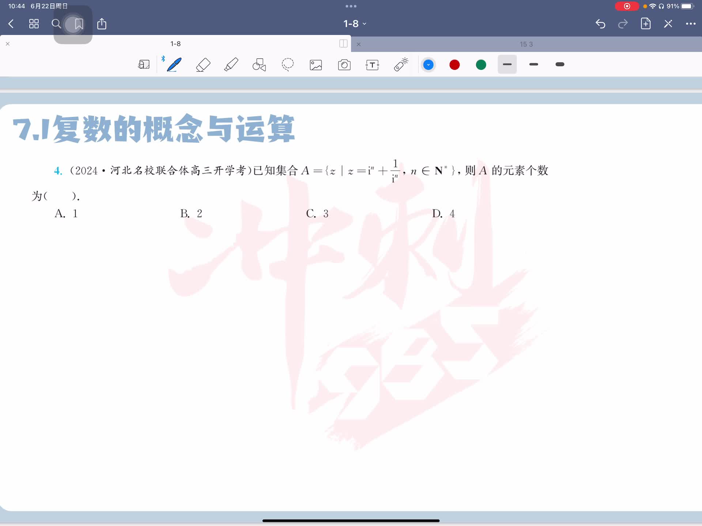Toggle the zoom window tool
This screenshot has width=702, height=526.
pos(144,65)
